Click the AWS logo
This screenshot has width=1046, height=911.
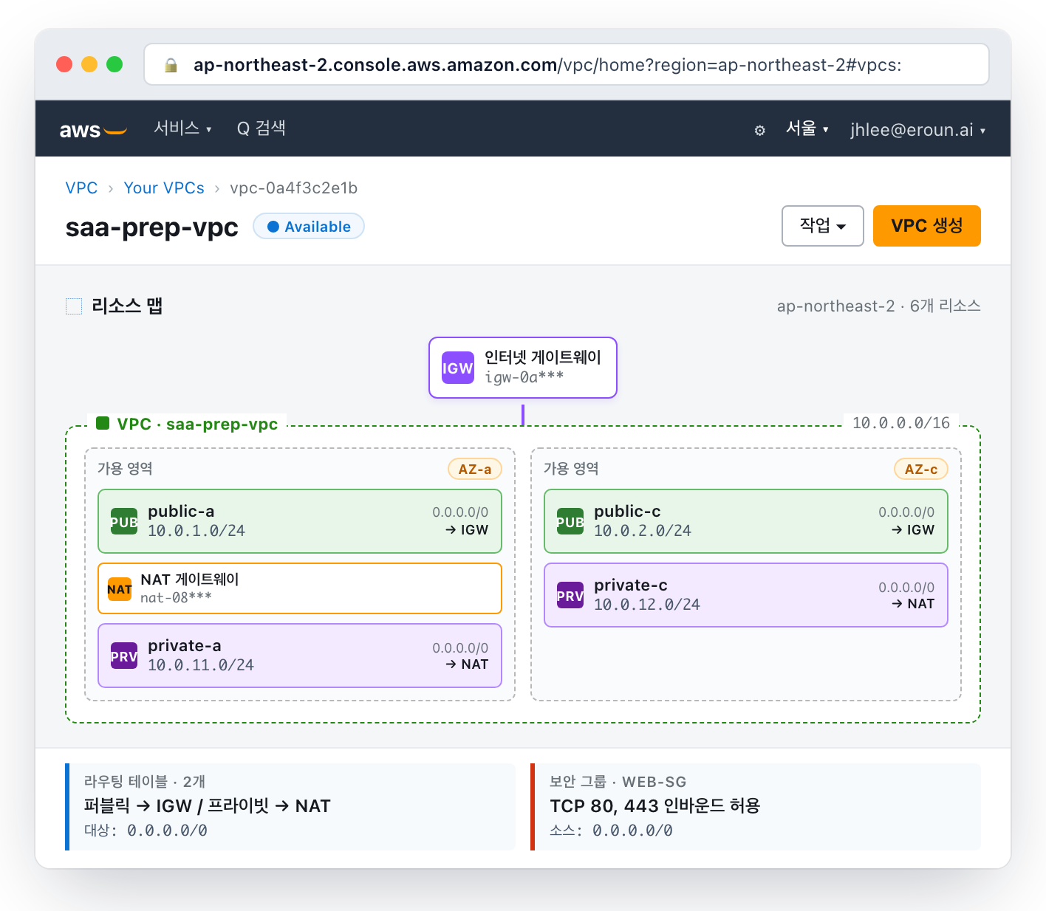tap(93, 130)
